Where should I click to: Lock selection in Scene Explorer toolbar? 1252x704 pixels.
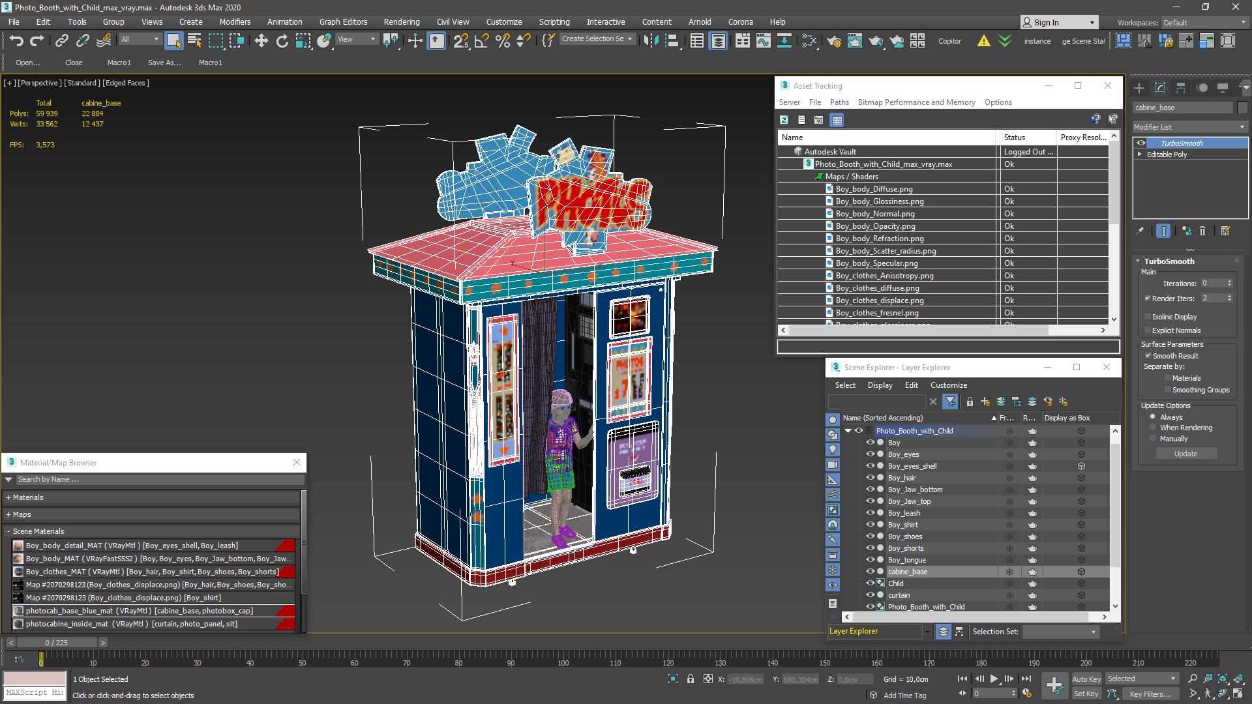pyautogui.click(x=970, y=402)
